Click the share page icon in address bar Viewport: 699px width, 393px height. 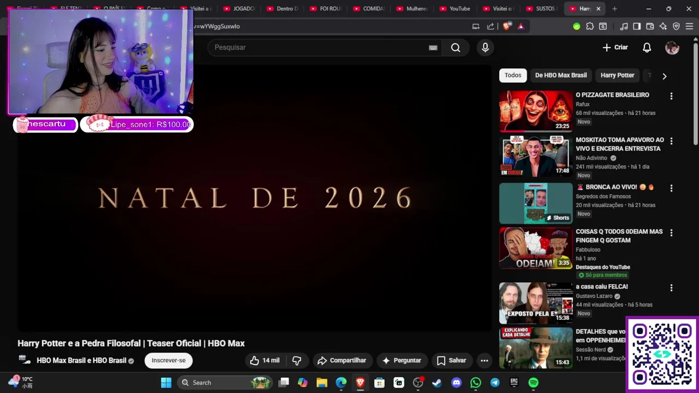click(x=490, y=26)
